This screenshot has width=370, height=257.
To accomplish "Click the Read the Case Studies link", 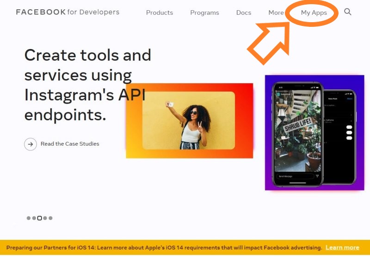I will (70, 144).
